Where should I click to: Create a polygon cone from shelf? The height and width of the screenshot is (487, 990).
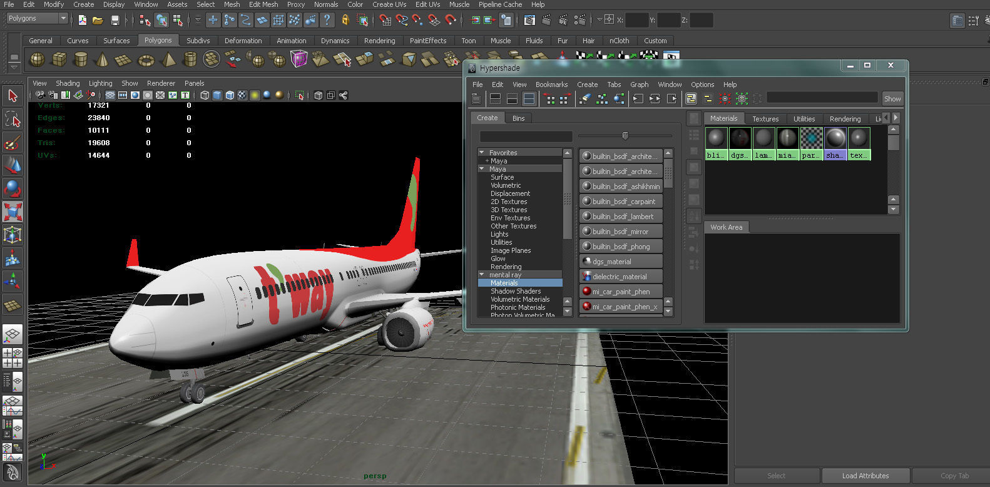click(102, 59)
